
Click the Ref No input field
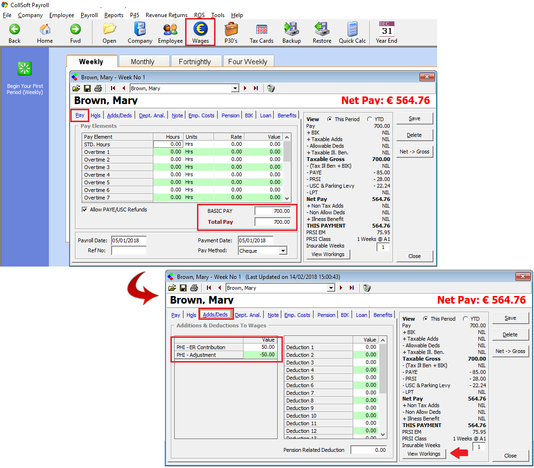tap(129, 250)
